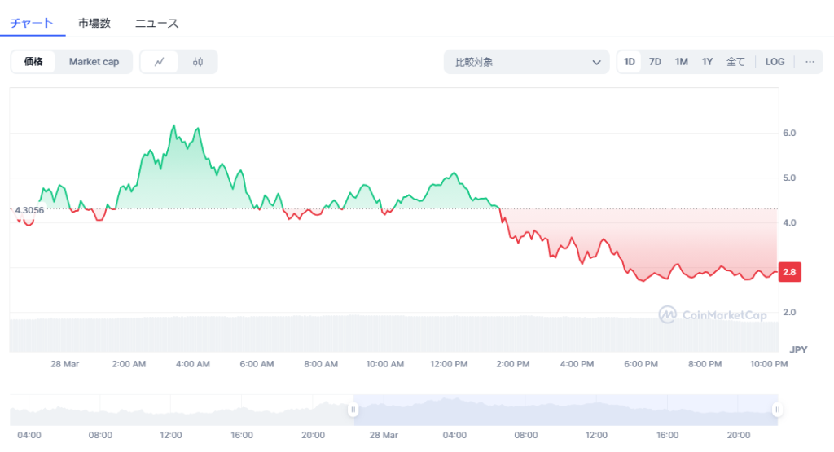Image resolution: width=834 pixels, height=452 pixels.
Task: Enable LOG scale on chart
Action: (775, 62)
